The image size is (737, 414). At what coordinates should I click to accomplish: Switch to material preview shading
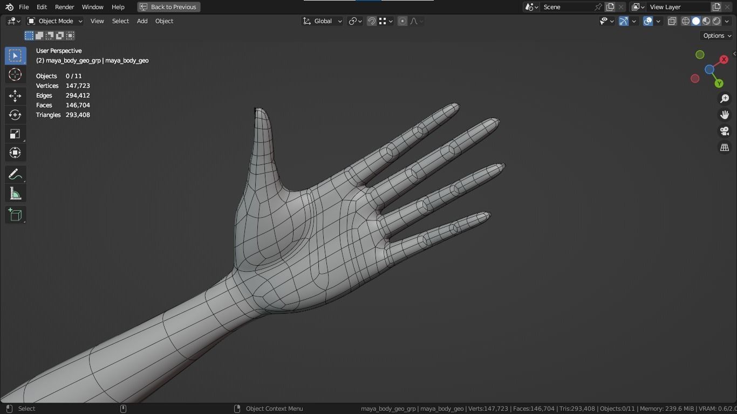(x=706, y=21)
